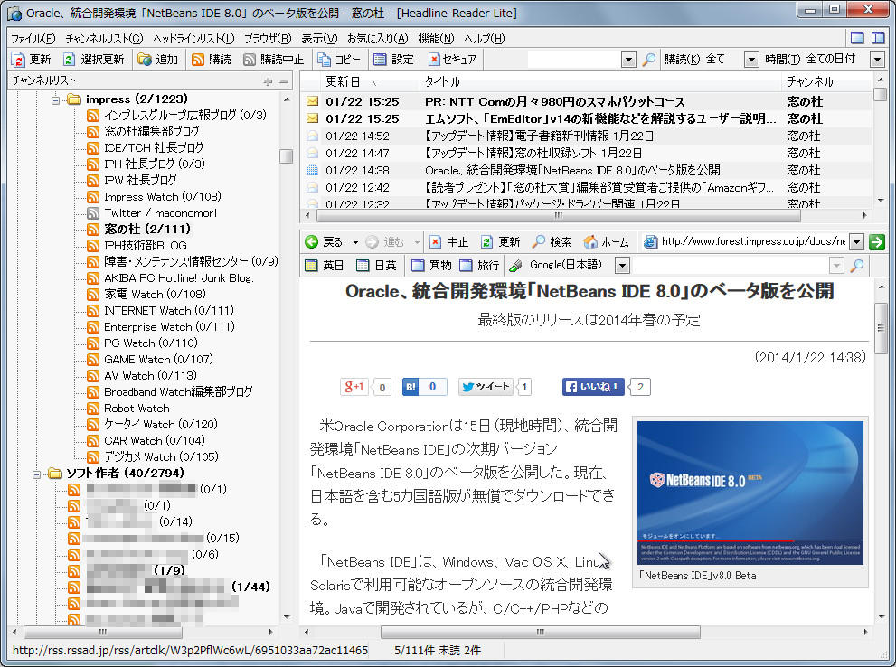This screenshot has width=896, height=667.
Task: Click the 検索 search magnifier icon
Action: [x=541, y=241]
